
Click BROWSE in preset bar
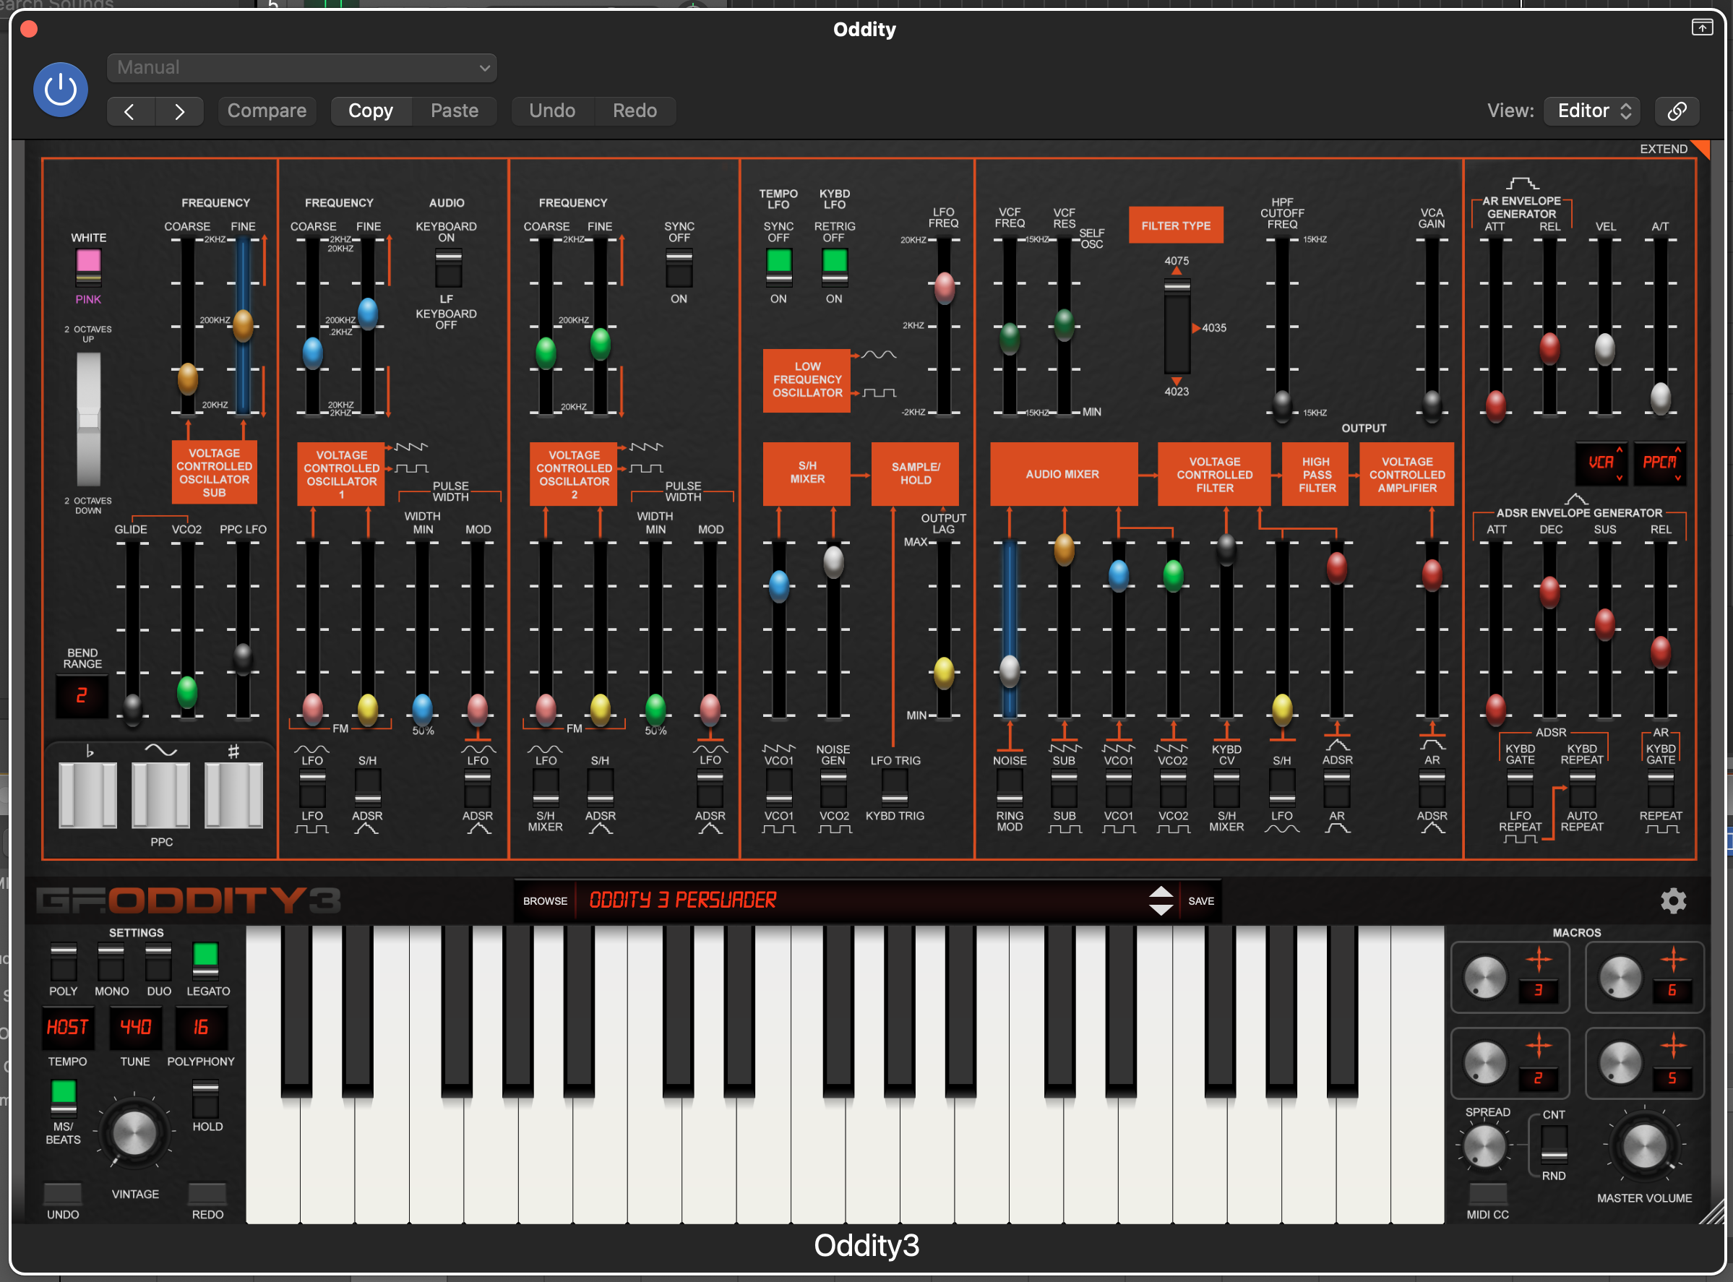pos(545,901)
